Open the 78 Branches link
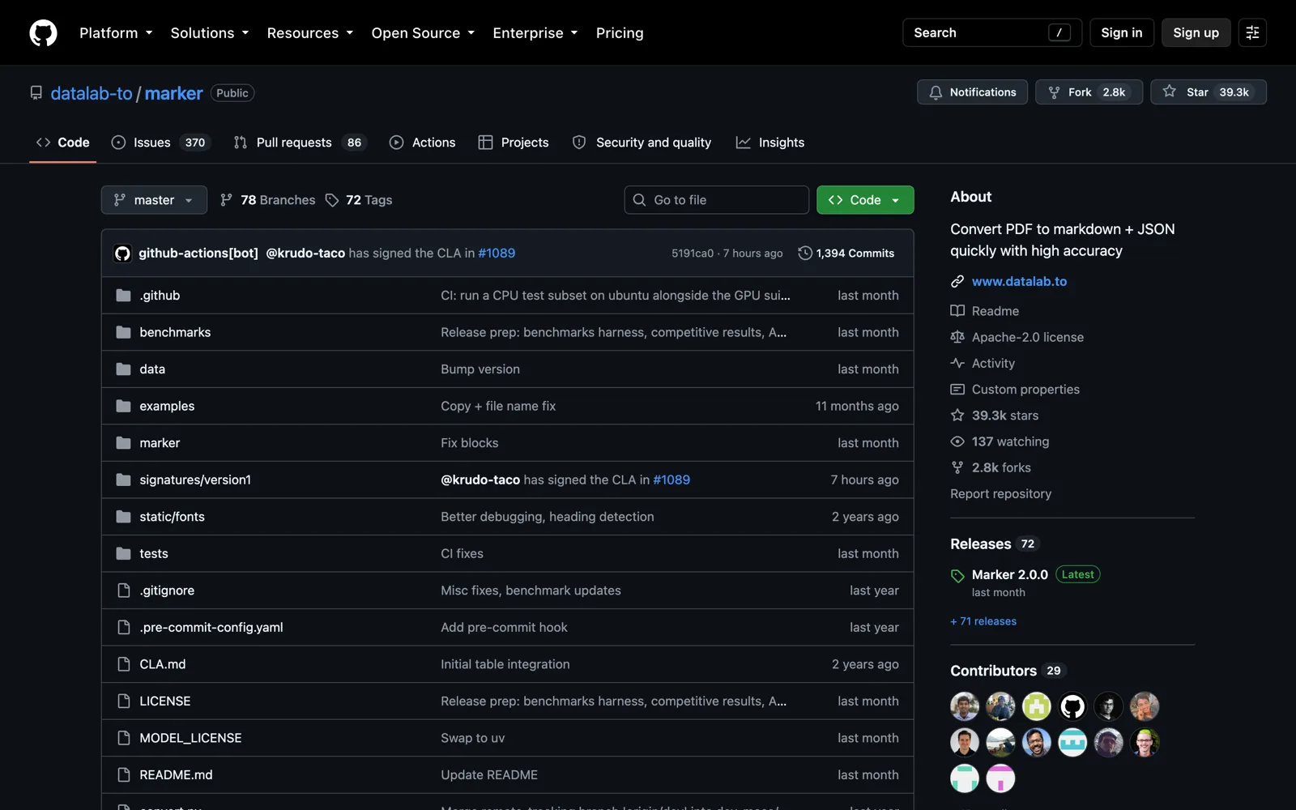 coord(268,200)
